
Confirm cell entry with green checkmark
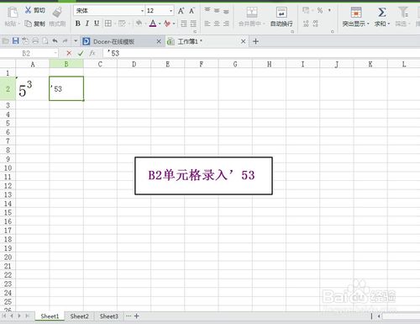pyautogui.click(x=81, y=53)
